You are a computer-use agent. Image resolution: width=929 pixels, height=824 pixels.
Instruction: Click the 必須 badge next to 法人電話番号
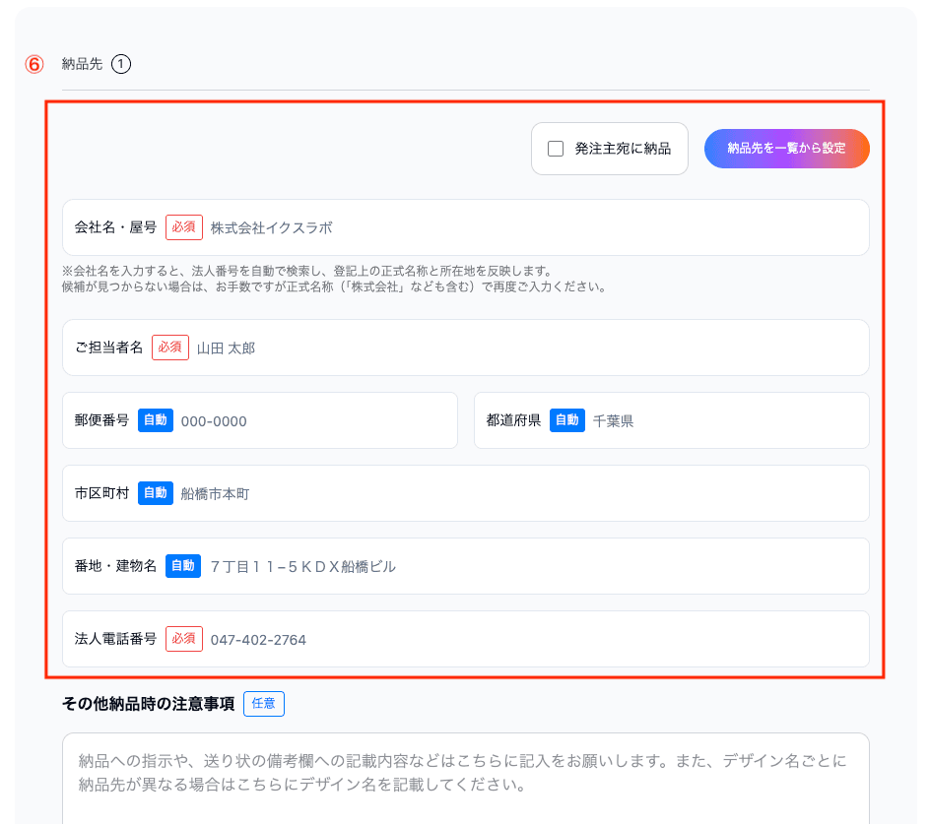[x=183, y=639]
